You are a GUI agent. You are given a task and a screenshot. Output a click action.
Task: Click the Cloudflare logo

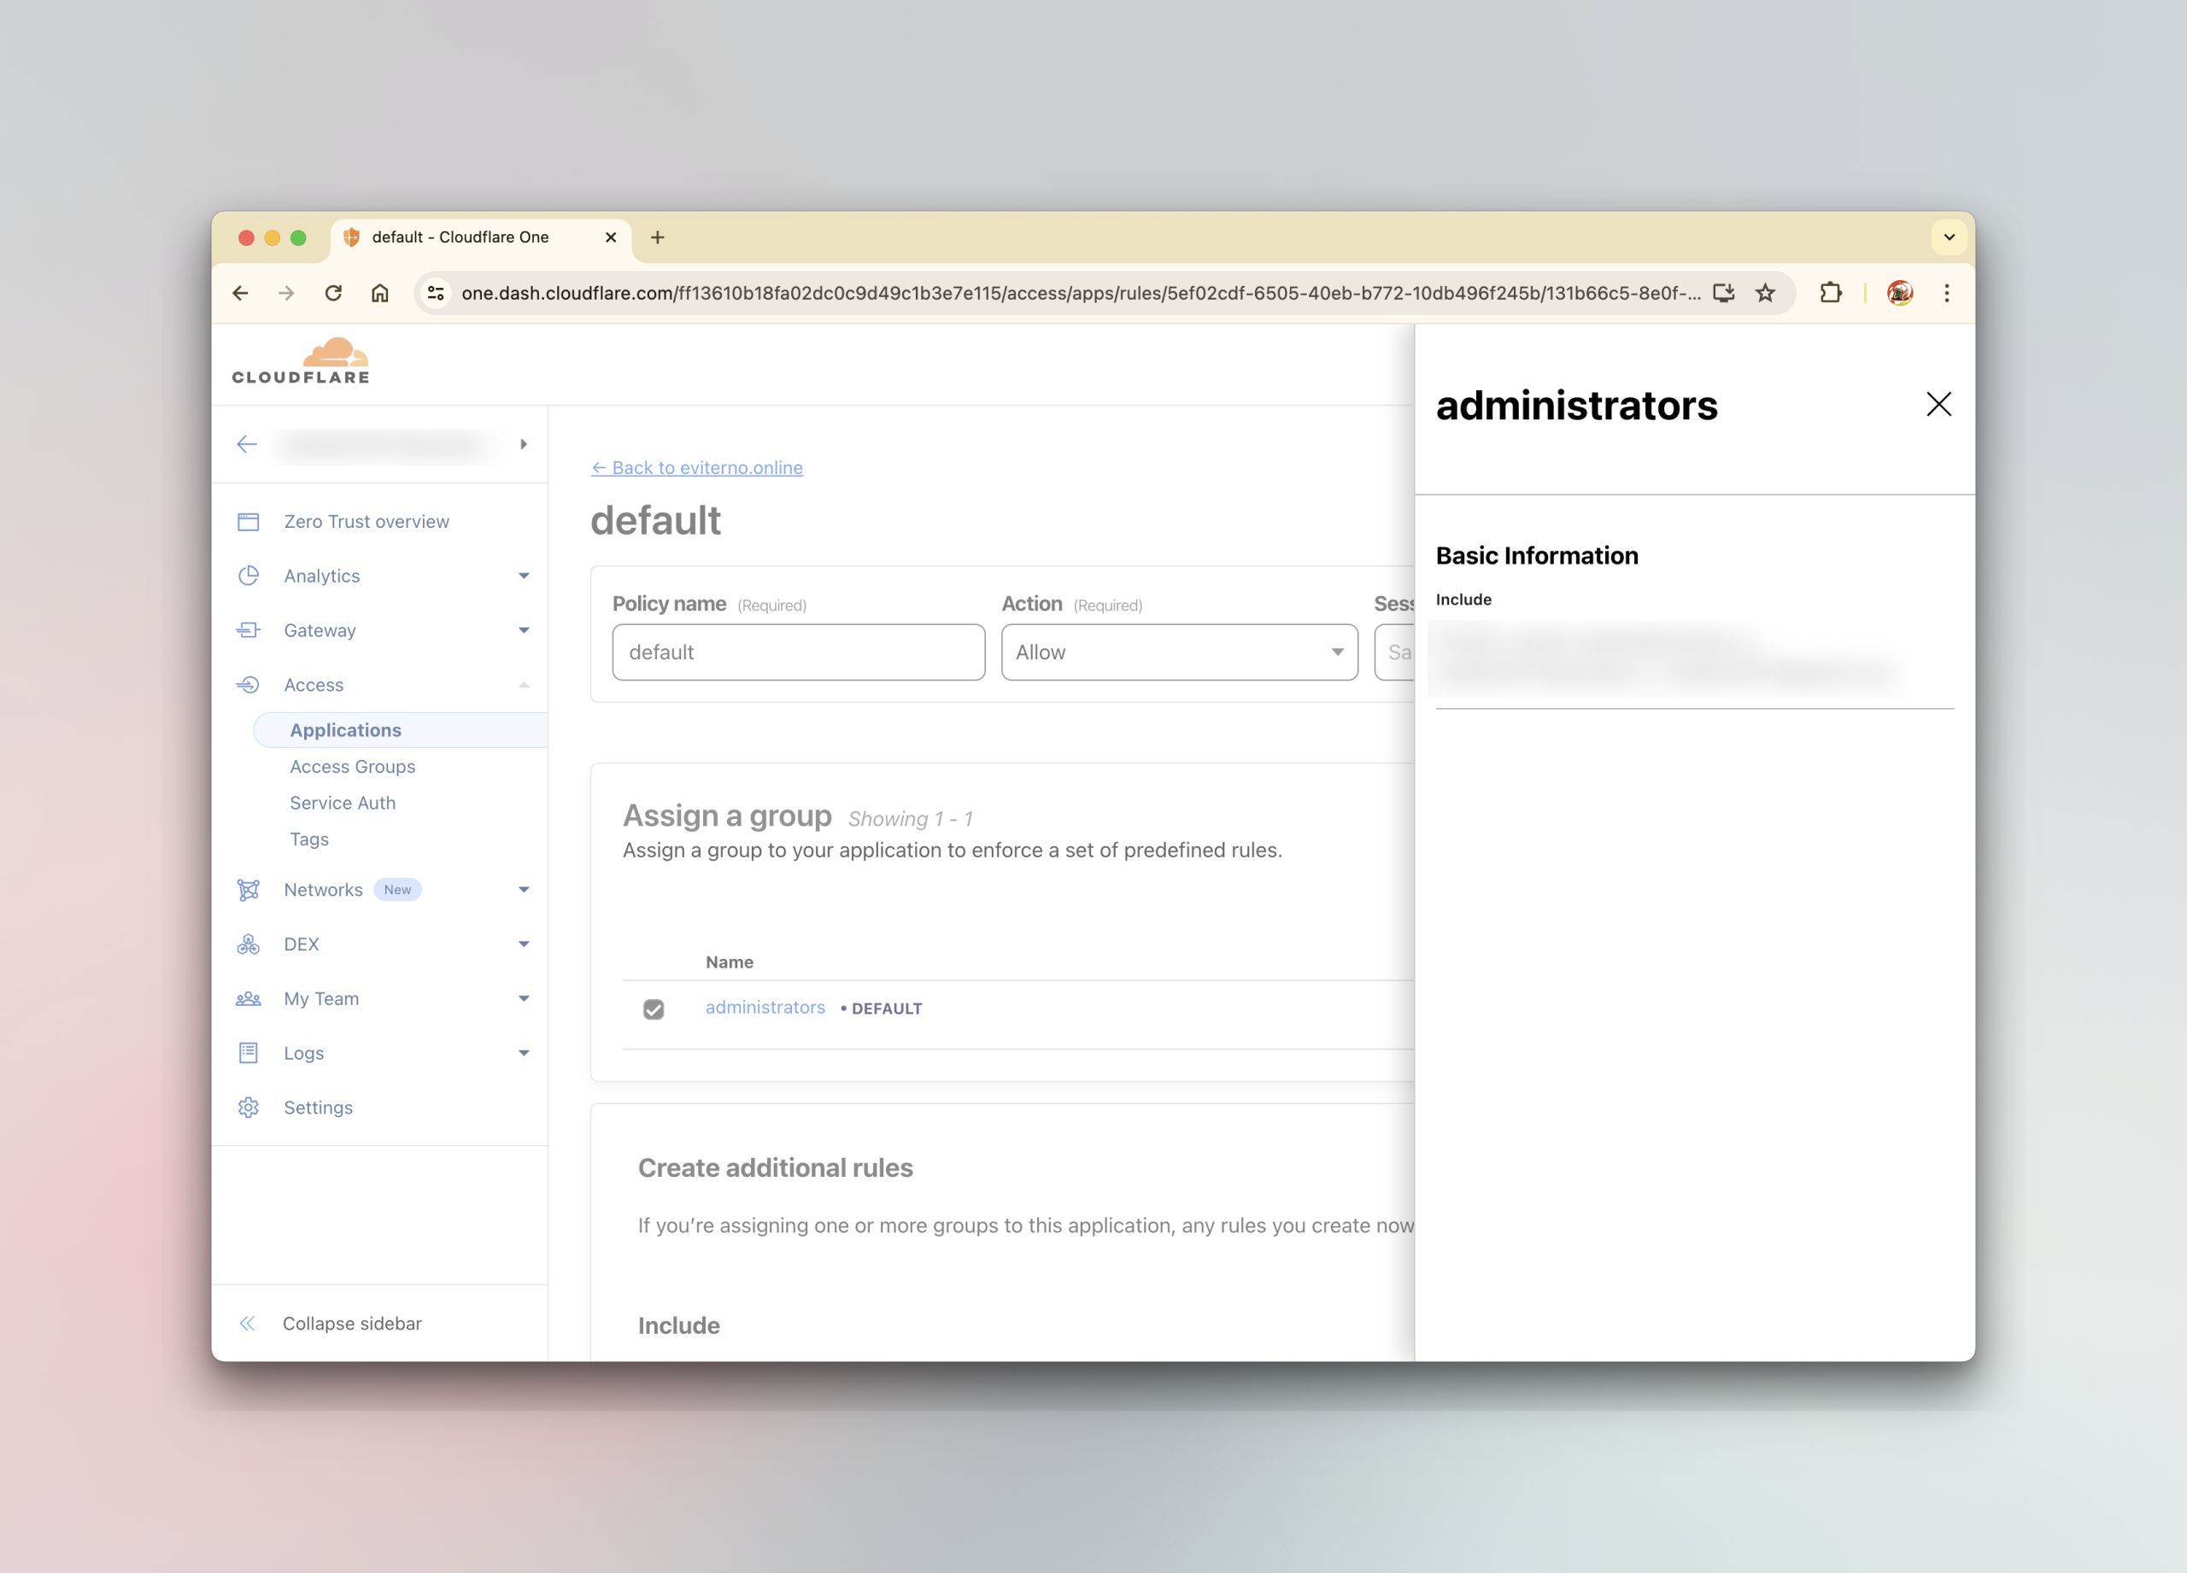click(x=301, y=361)
